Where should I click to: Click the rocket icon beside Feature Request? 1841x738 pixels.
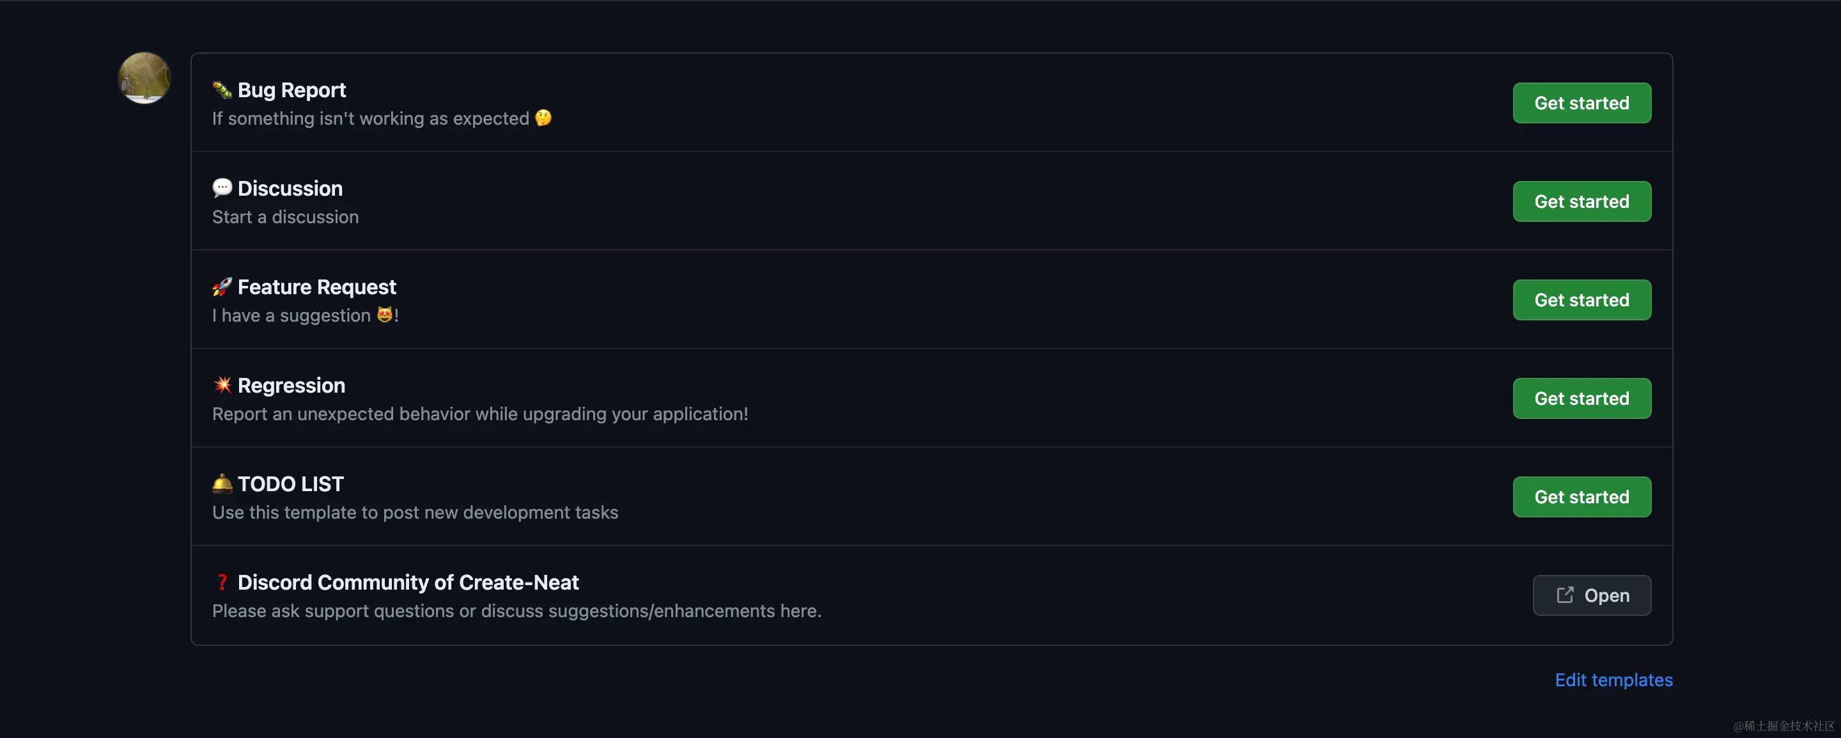coord(222,287)
